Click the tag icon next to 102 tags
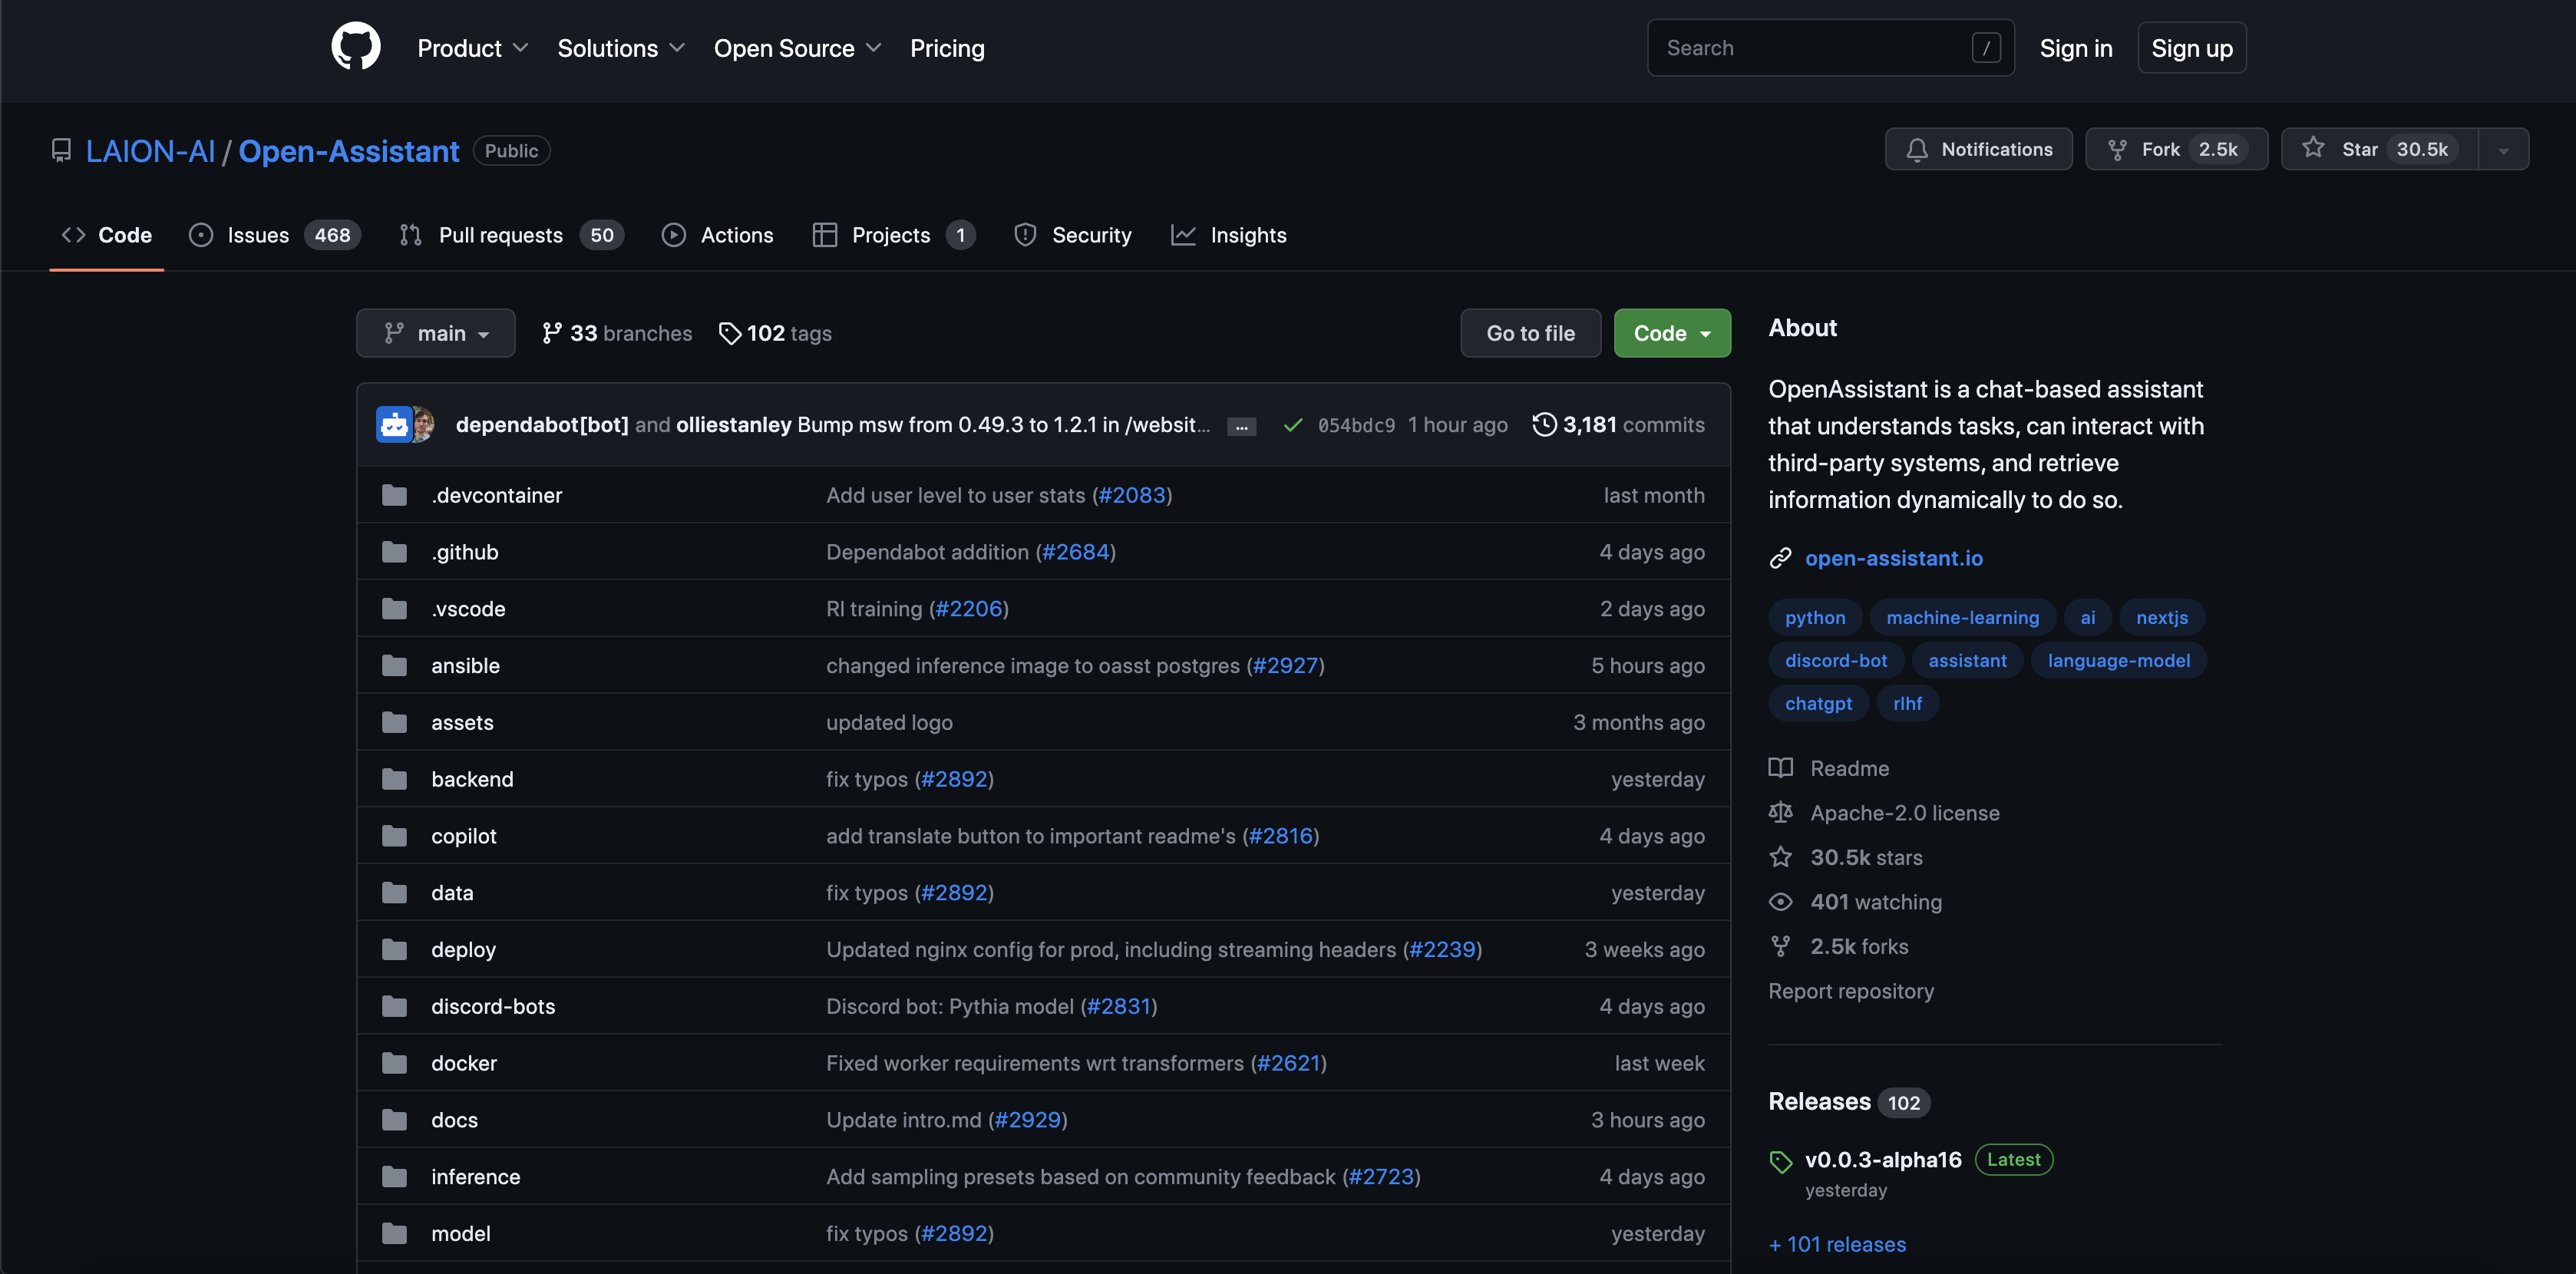 coord(729,333)
